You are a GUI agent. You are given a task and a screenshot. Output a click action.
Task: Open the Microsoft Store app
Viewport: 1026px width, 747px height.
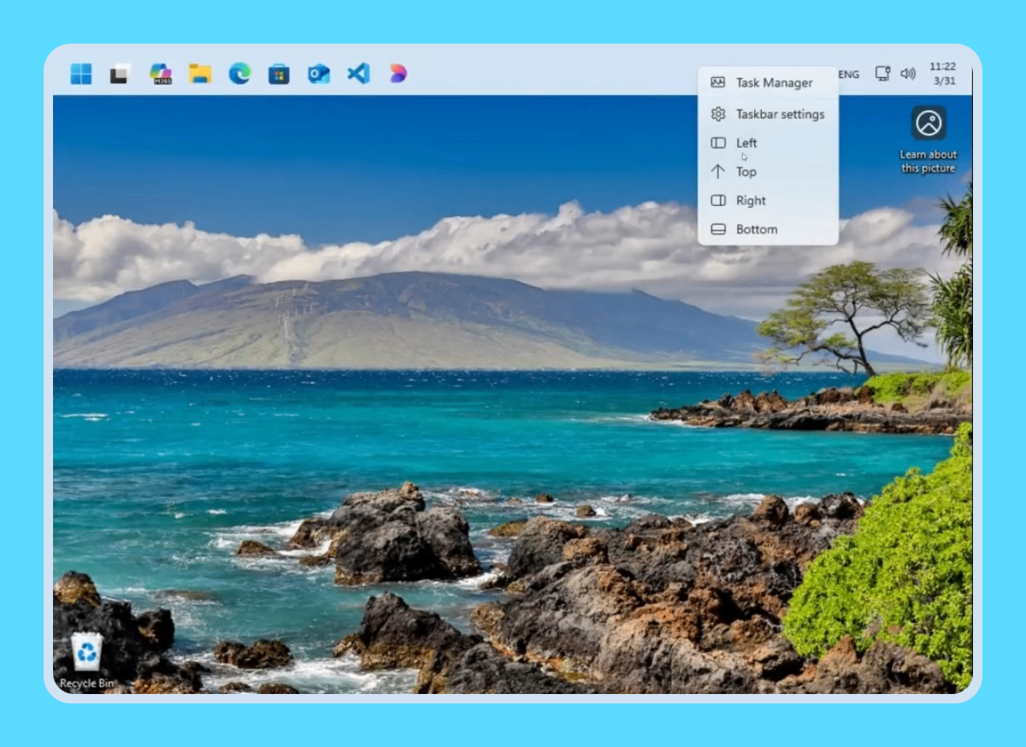tap(279, 74)
